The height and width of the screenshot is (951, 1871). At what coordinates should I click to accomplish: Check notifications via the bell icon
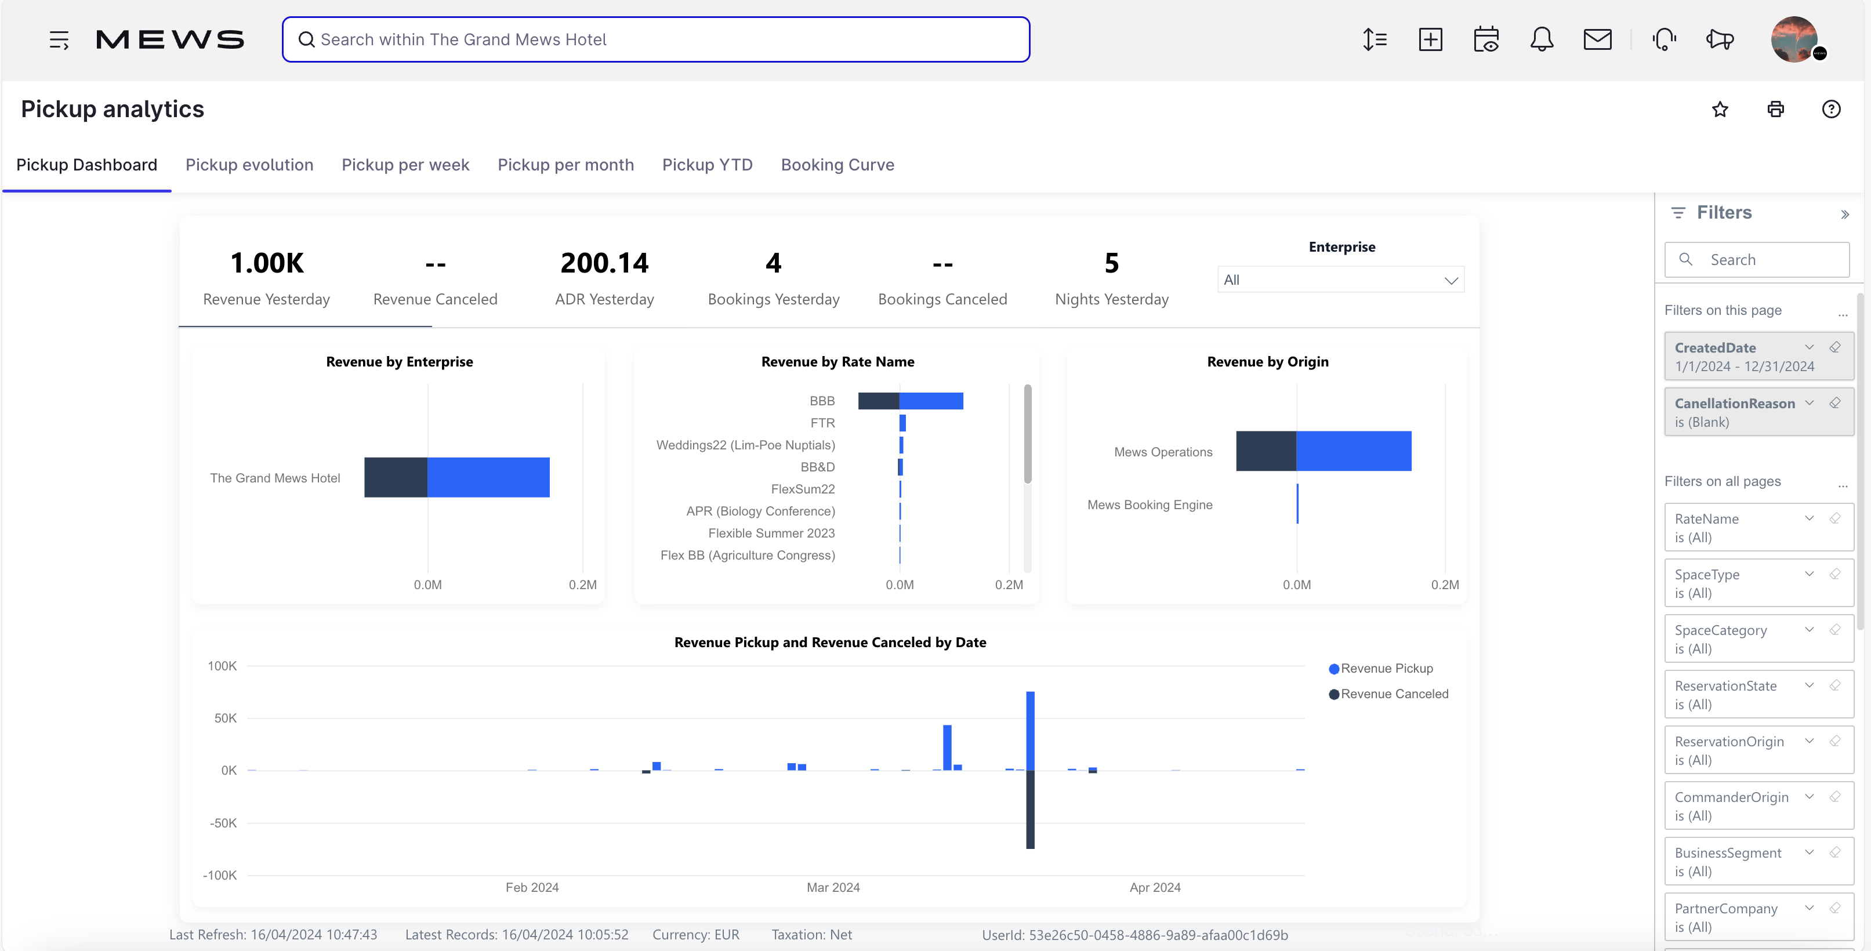click(1542, 39)
